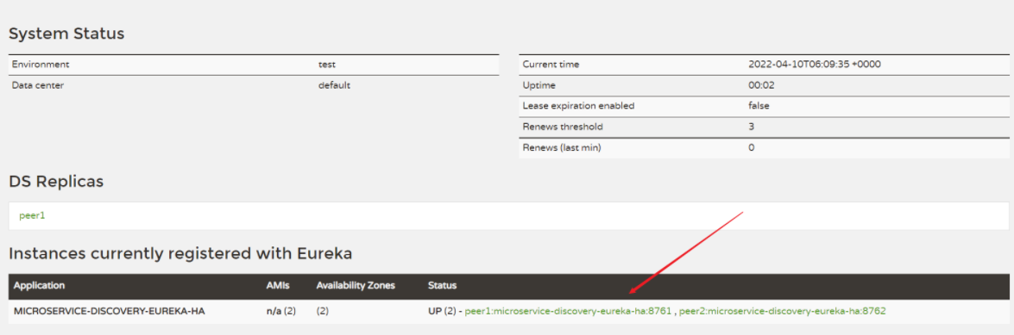1014x335 pixels.
Task: Select the uptime value 00:02
Action: pyautogui.click(x=762, y=85)
